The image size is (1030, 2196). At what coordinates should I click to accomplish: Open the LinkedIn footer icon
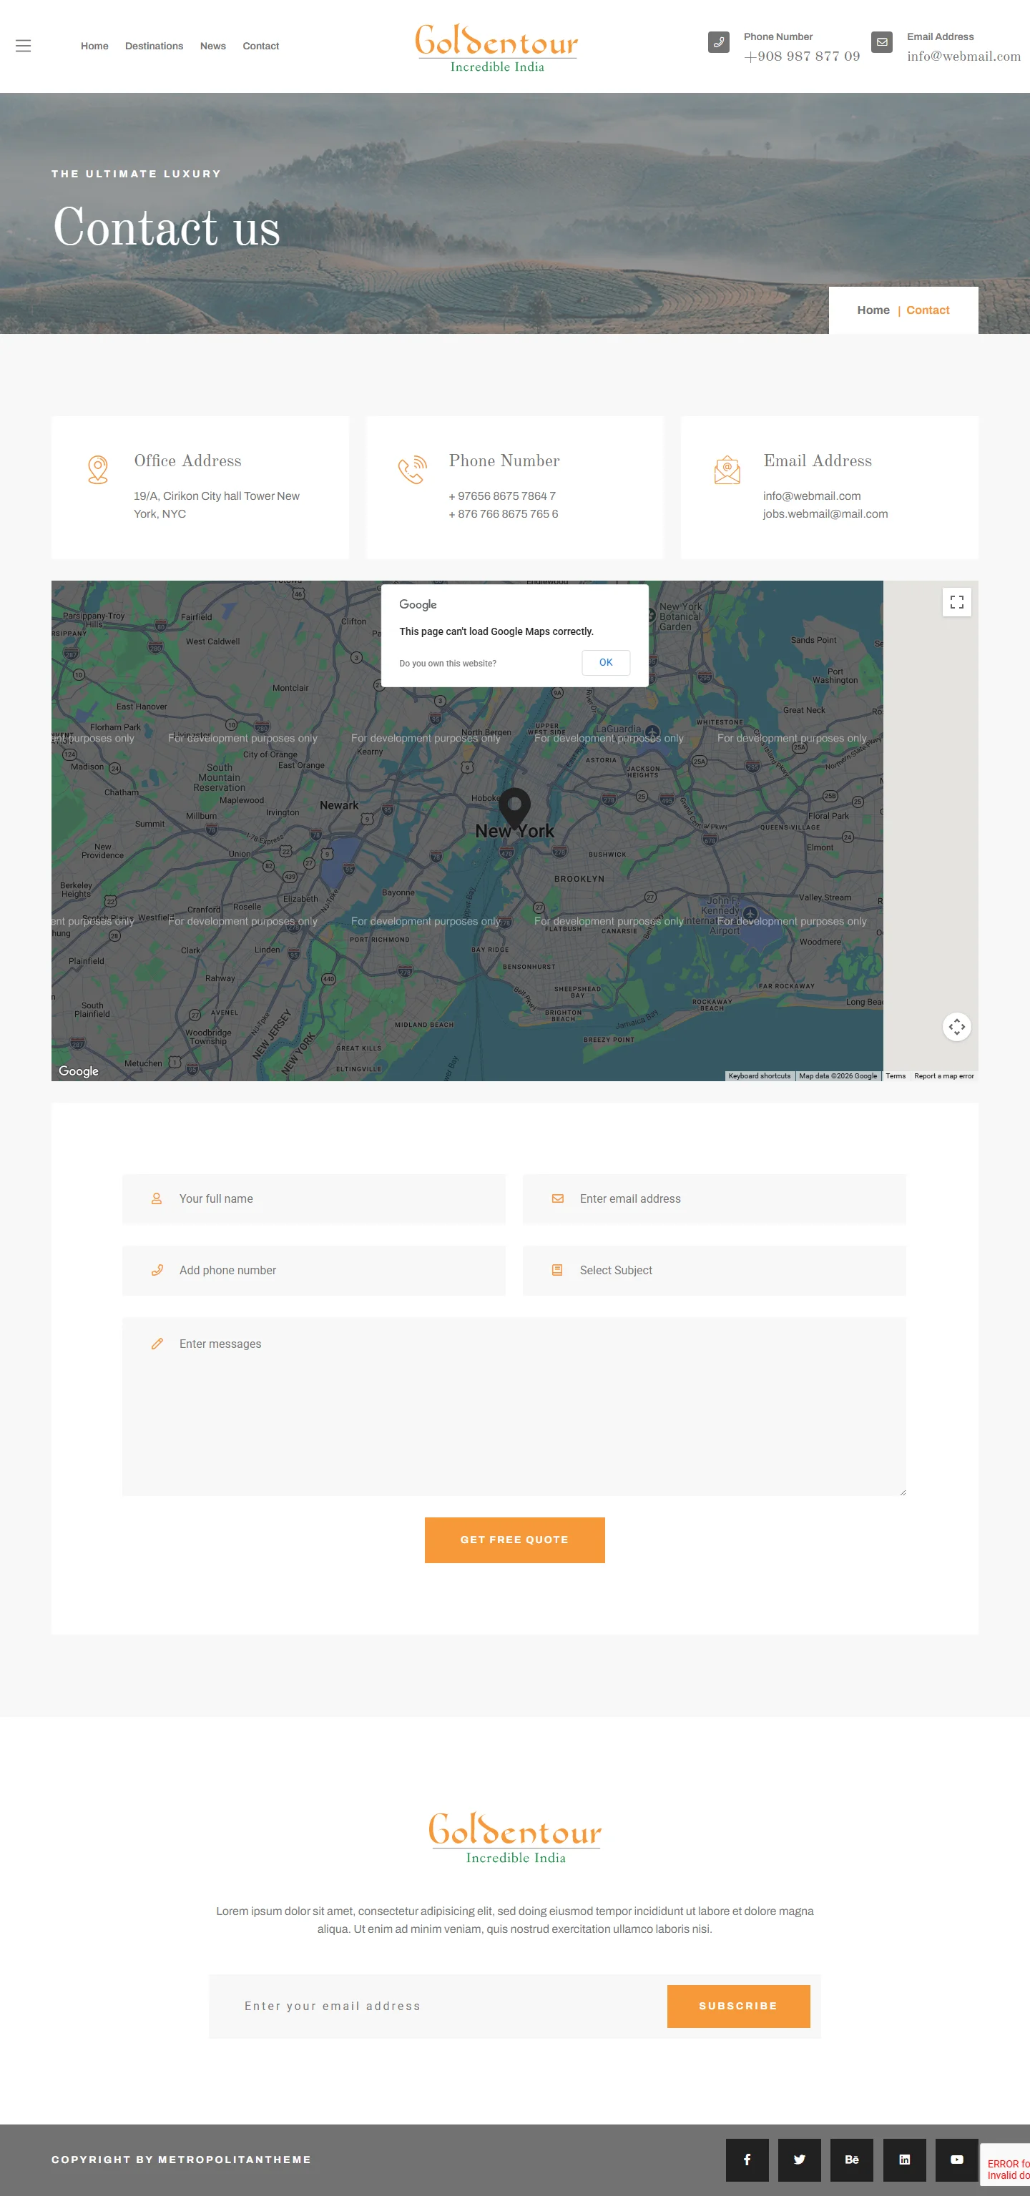(904, 2160)
